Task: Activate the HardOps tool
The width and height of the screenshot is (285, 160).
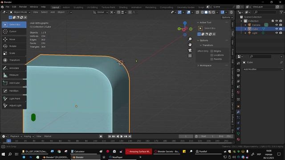Action: click(x=14, y=91)
